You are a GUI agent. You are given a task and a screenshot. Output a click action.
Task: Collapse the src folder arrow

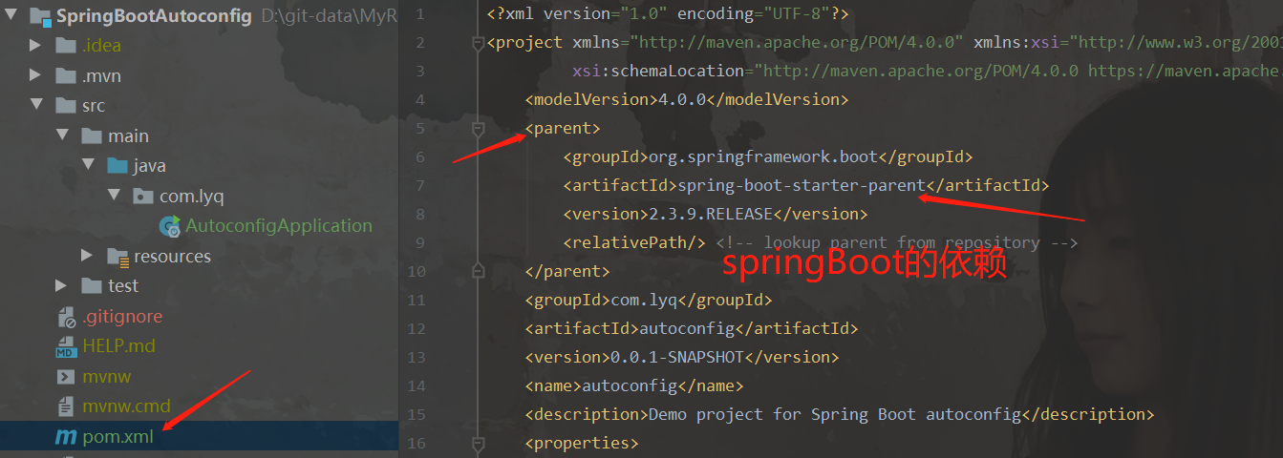pos(36,105)
